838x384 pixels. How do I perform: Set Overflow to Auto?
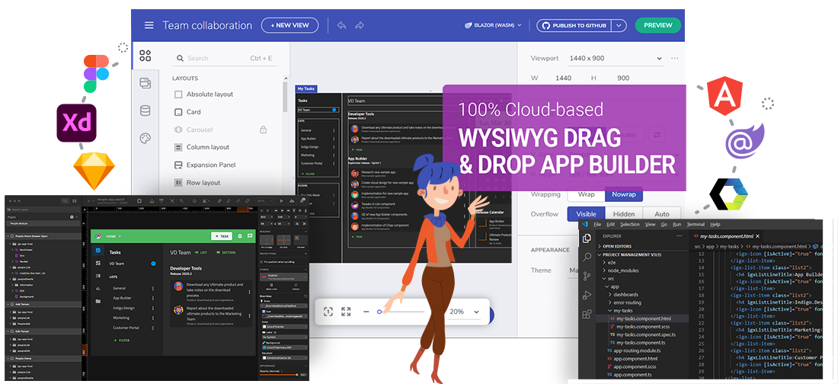[x=661, y=214]
